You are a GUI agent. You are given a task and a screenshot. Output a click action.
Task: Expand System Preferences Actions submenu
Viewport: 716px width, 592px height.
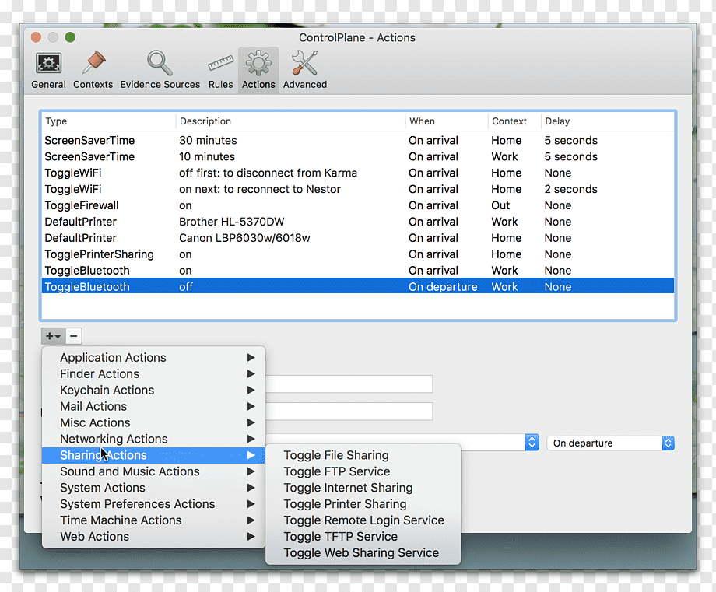click(x=153, y=504)
